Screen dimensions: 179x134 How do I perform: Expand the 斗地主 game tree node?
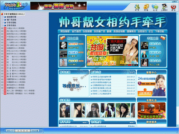click(2, 28)
